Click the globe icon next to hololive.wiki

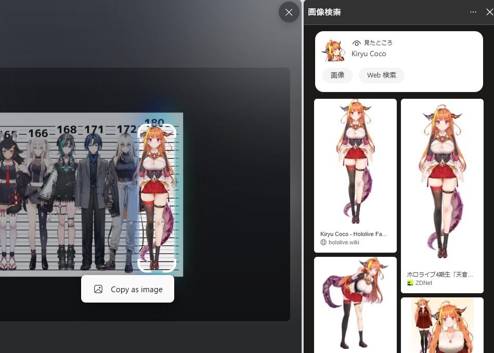323,242
